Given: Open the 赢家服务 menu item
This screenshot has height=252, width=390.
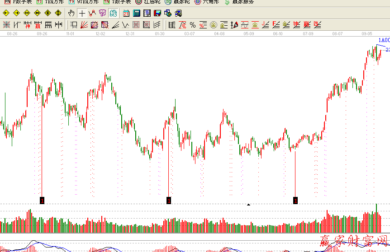Looking at the screenshot, I should 238,2.
